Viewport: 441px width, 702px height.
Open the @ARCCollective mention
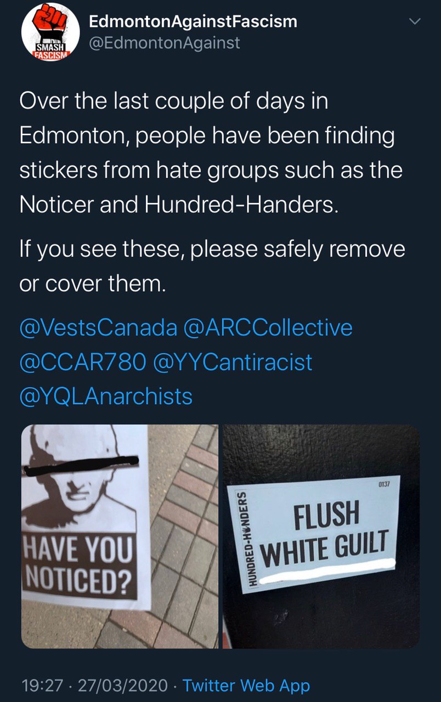[x=268, y=328]
